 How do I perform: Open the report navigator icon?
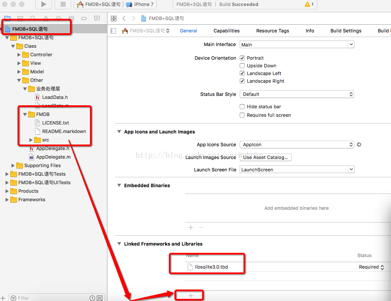point(97,18)
